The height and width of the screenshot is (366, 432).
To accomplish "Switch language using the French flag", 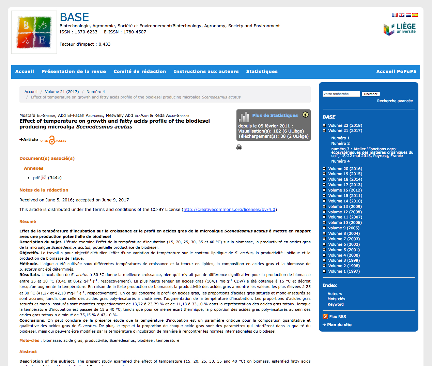I will click(x=395, y=15).
